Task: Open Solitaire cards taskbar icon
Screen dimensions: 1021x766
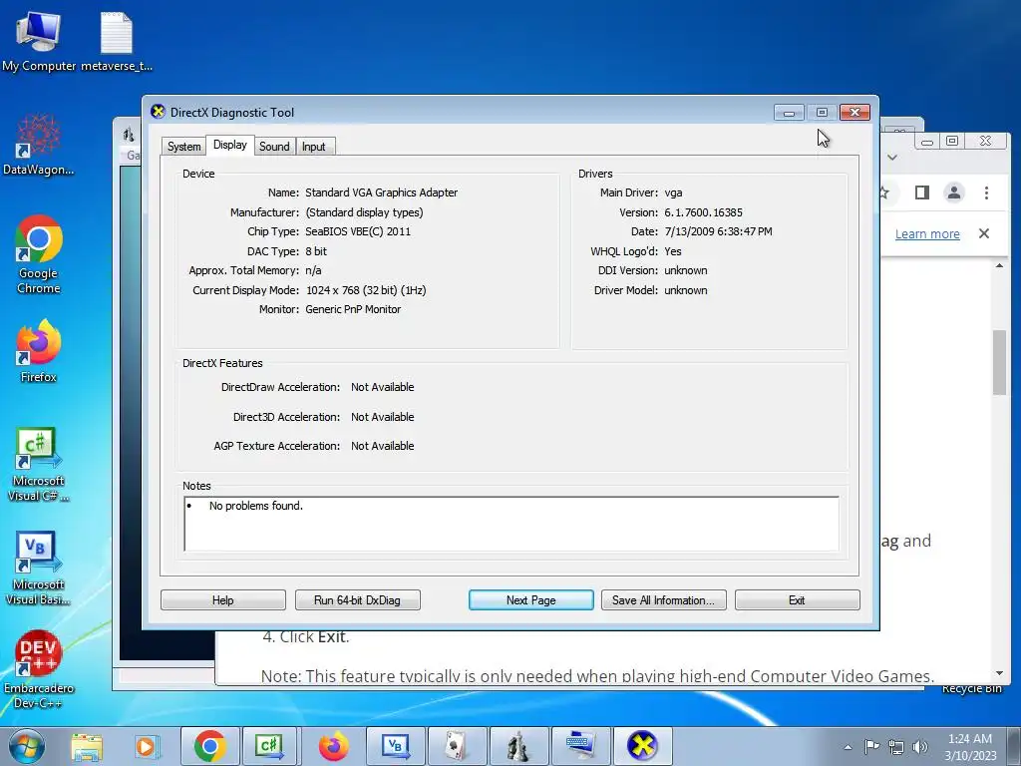Action: pyautogui.click(x=457, y=746)
